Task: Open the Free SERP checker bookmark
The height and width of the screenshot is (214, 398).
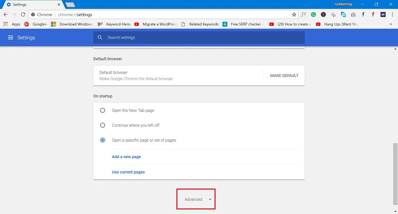Action: 243,24
